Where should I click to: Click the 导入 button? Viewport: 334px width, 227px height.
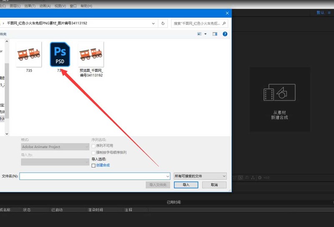(186, 185)
